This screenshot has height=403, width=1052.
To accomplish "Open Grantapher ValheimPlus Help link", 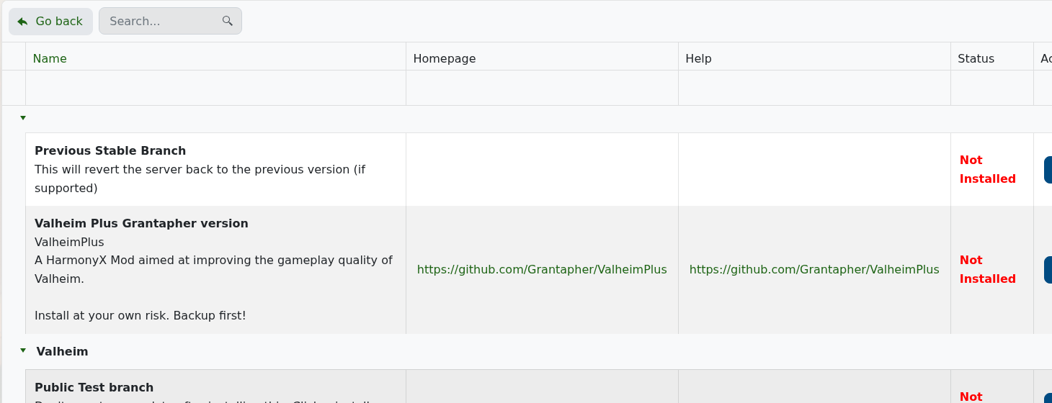I will (814, 270).
